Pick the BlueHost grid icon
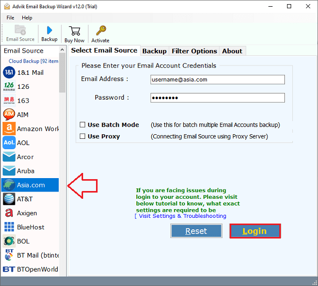Screen dimensions: 318x286 [x=9, y=227]
